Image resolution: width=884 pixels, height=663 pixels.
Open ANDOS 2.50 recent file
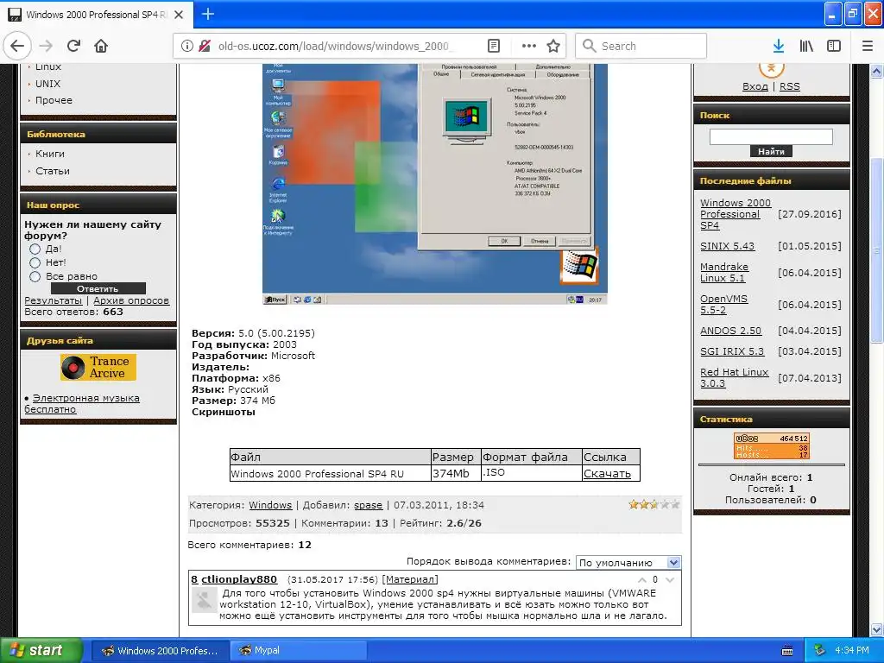(730, 331)
